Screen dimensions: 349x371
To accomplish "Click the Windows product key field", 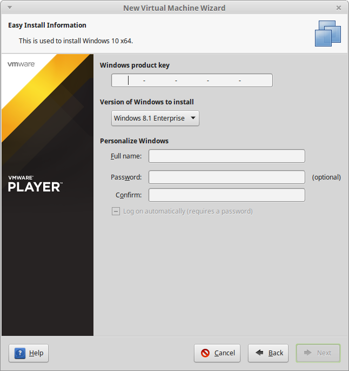I will pos(192,81).
